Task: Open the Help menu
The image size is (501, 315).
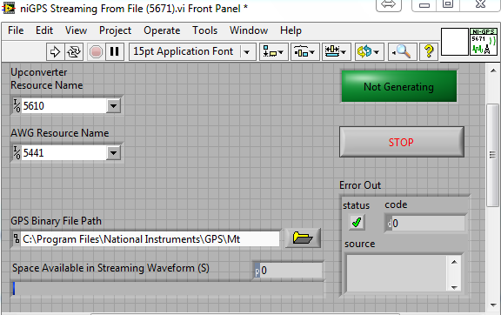Action: point(291,30)
